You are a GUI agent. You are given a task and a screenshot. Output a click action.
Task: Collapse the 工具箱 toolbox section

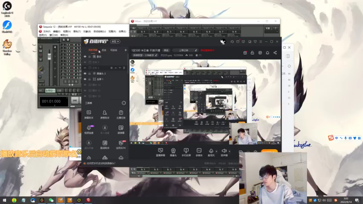[x=124, y=103]
